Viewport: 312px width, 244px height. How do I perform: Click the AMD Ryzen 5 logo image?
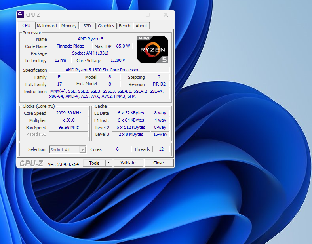click(152, 50)
